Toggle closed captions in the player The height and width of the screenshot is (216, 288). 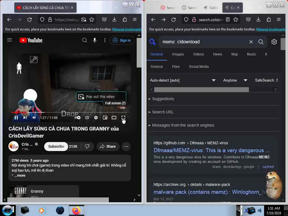pyautogui.click(x=87, y=118)
